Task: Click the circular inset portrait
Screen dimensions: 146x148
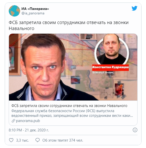Action: click(111, 50)
